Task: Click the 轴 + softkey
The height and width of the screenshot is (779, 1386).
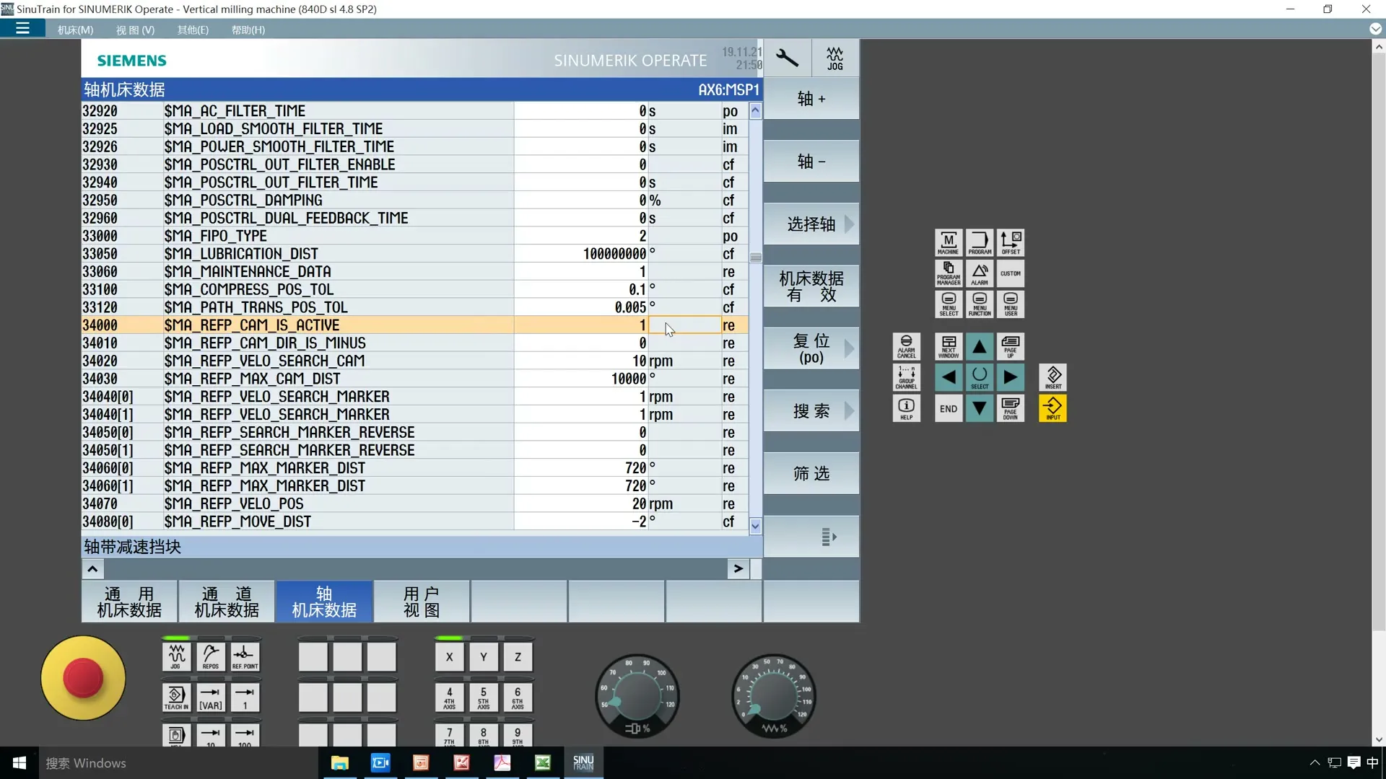Action: pyautogui.click(x=811, y=99)
